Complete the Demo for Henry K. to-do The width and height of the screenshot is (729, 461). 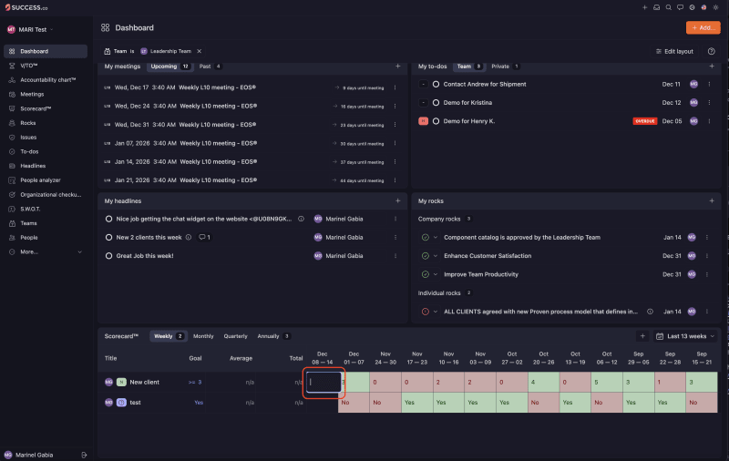click(x=436, y=121)
